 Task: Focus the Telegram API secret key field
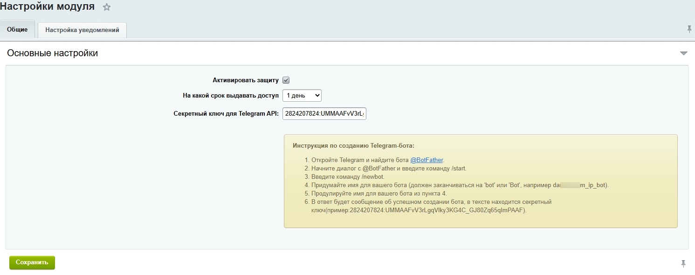click(324, 114)
